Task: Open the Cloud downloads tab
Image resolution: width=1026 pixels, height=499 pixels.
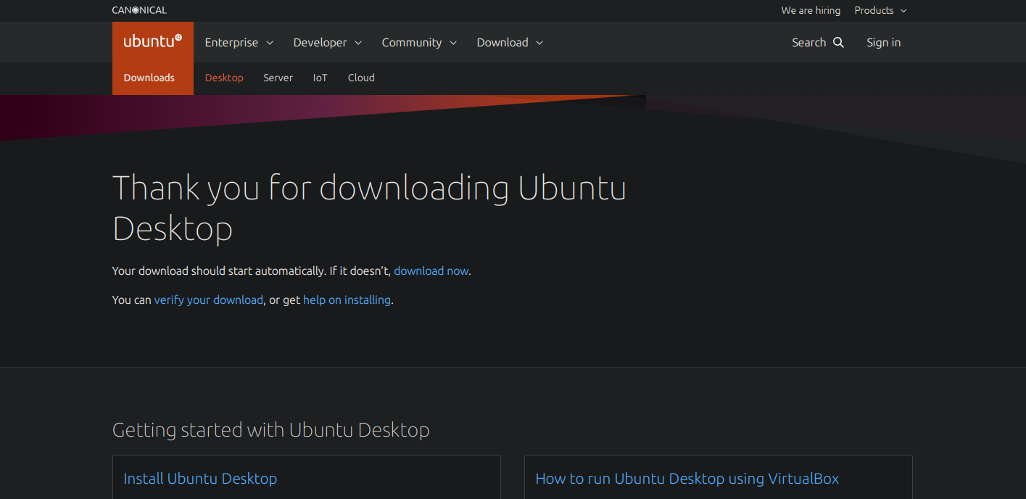Action: pyautogui.click(x=361, y=78)
